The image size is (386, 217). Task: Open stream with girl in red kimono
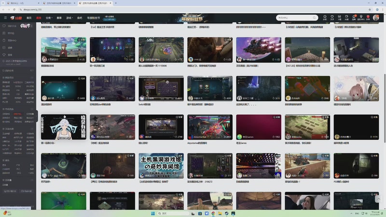click(x=64, y=50)
